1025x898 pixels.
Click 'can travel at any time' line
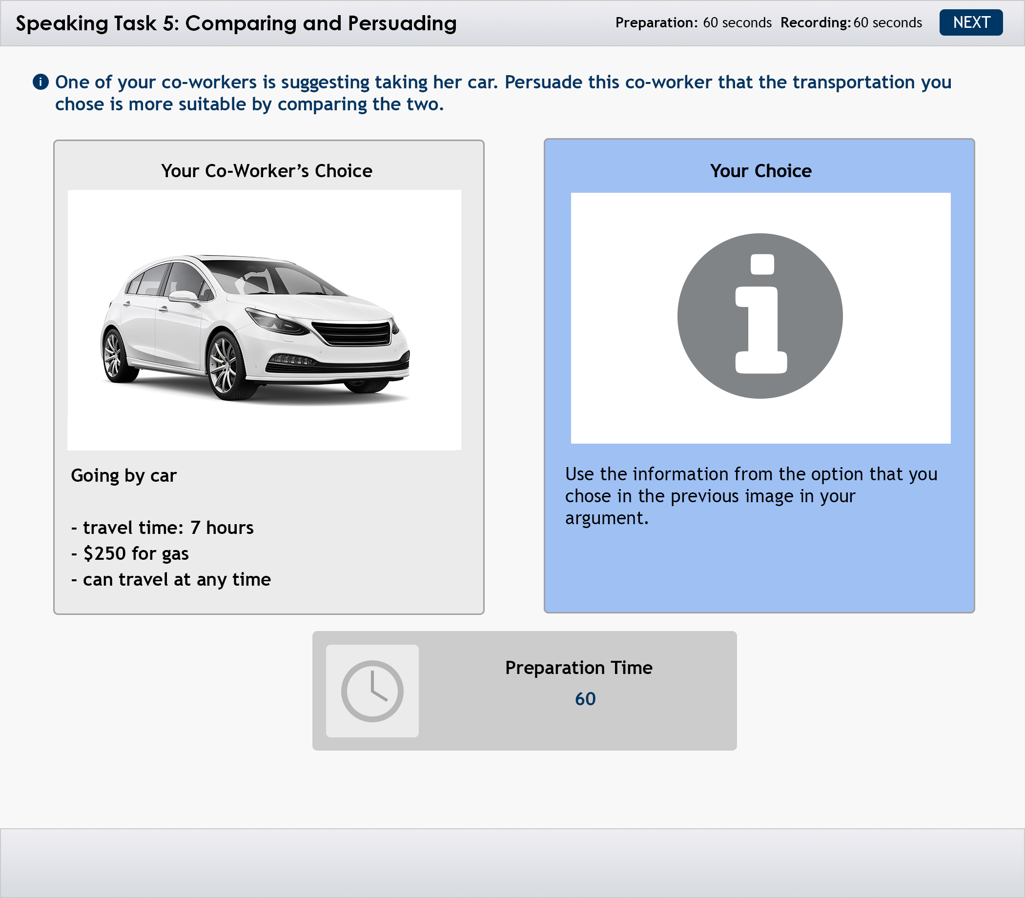tap(171, 579)
